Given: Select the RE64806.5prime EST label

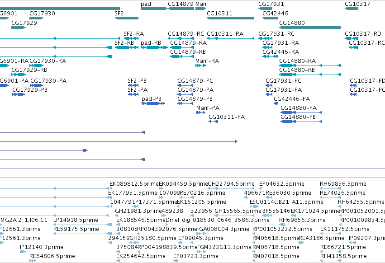Looking at the screenshot, I should pos(52,256).
